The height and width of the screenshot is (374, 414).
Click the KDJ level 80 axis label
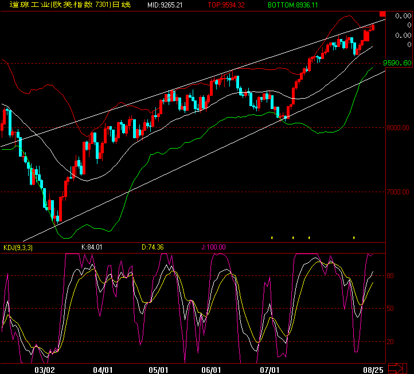(390, 276)
